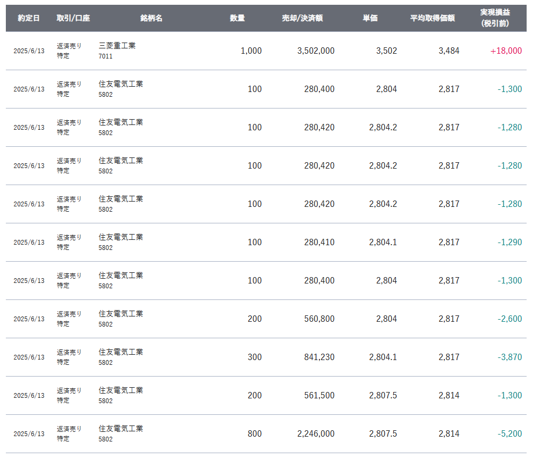Screen dimensions: 533x459
Task: Click the 約定日 column header
Action: click(29, 18)
